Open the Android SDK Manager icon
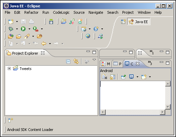 click(51, 21)
